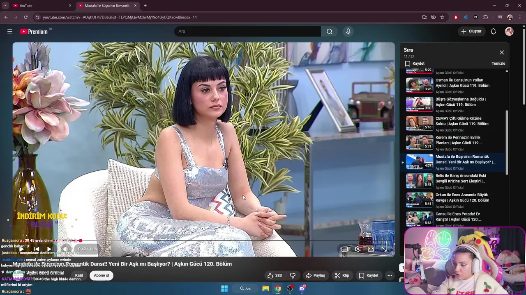This screenshot has width=526, height=295.
Task: Select currently playing Mustafa ile Büşra queue item
Action: 453,162
